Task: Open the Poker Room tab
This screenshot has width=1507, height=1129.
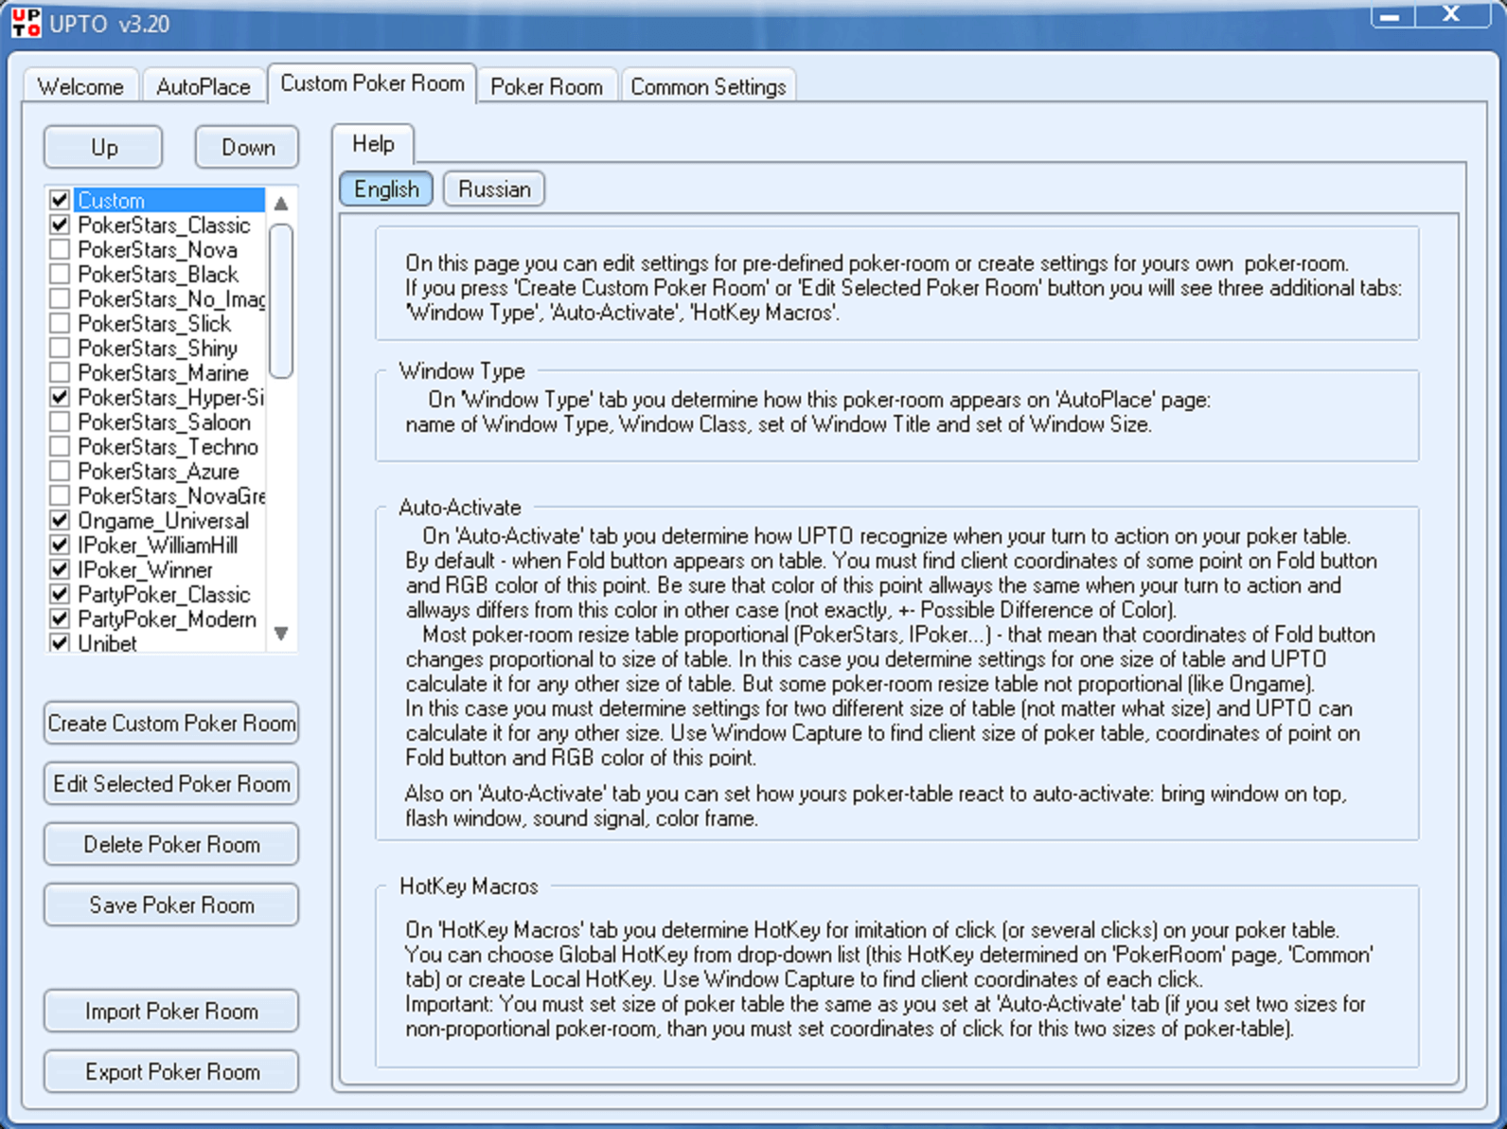Action: 546,86
